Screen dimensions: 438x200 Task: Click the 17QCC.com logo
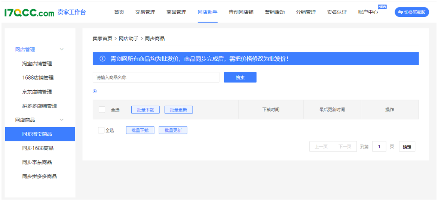[29, 12]
